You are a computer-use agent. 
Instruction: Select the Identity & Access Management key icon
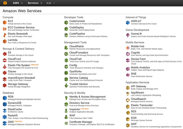66,98
